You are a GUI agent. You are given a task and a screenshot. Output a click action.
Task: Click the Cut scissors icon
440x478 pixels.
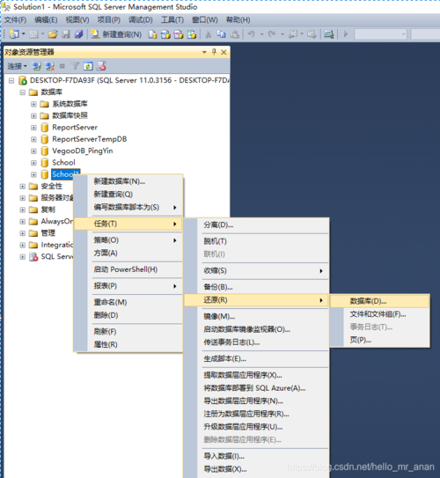[209, 34]
